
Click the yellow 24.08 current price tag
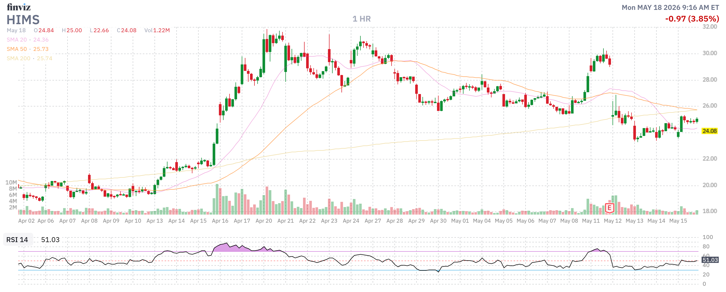tap(709, 131)
